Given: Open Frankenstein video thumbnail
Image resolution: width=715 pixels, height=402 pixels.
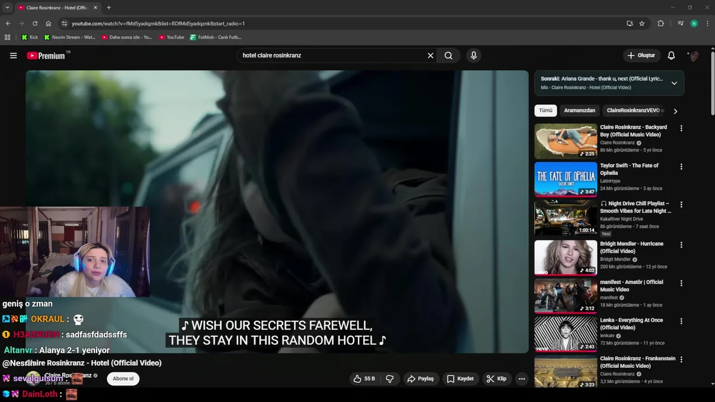Looking at the screenshot, I should coord(566,371).
